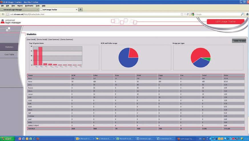
Task: Select the ULM Usage Tracker browser tab
Action: click(x=59, y=9)
